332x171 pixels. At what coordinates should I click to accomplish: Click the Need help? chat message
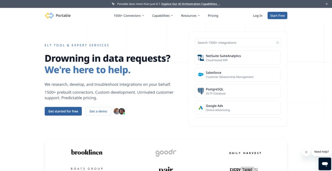[321, 152]
